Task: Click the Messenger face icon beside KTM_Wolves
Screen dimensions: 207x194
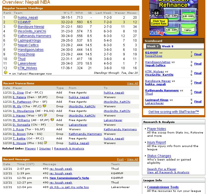Action: 15,68
